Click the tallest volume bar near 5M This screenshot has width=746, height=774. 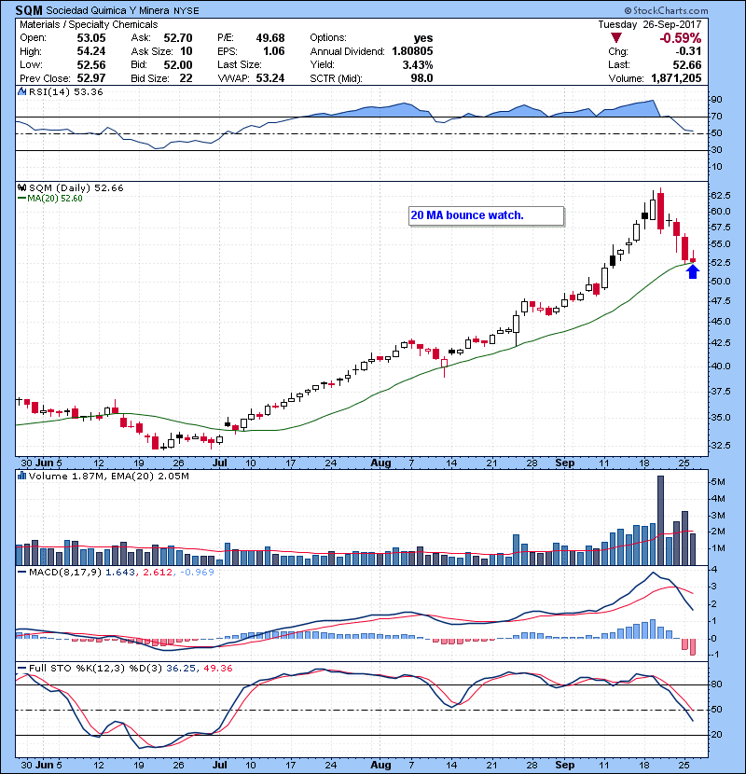[x=660, y=519]
